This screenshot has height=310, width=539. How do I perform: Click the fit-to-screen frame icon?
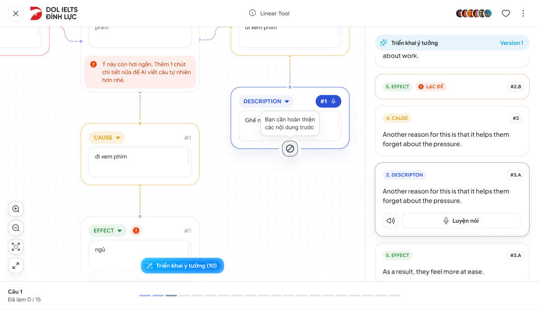16,247
